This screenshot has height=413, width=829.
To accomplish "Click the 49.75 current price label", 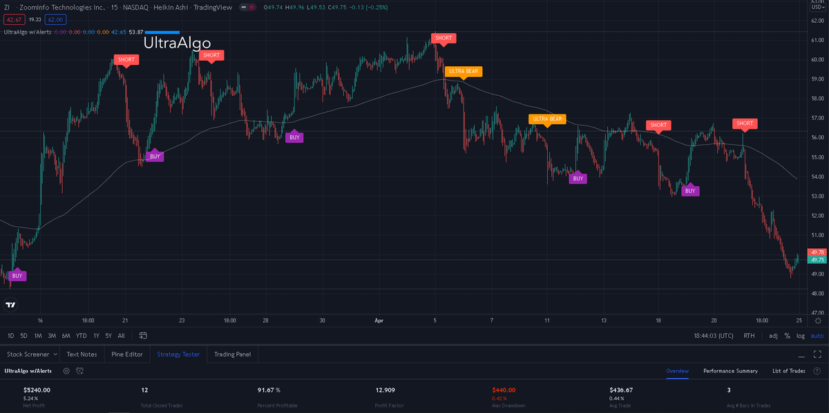I will coord(818,260).
